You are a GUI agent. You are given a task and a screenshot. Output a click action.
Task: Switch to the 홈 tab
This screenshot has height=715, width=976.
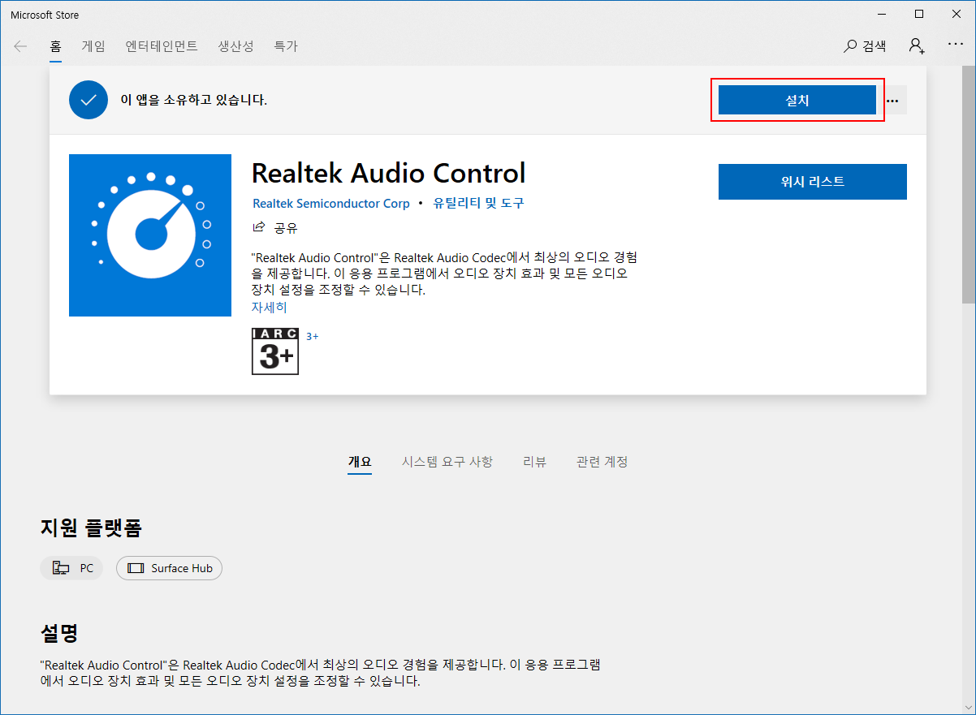pos(55,46)
